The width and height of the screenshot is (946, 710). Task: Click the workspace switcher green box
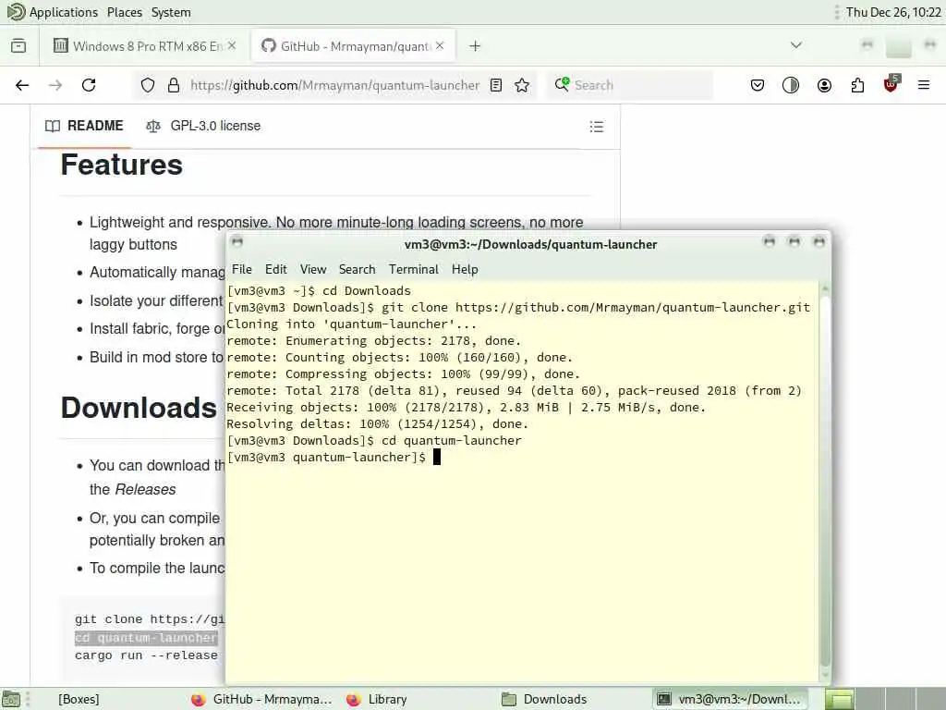tap(839, 699)
